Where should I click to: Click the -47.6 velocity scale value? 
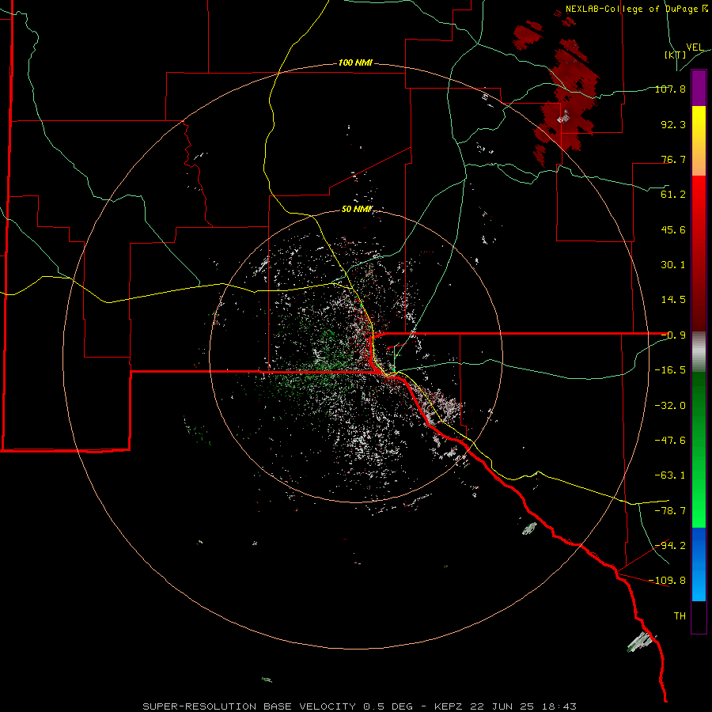[x=671, y=441]
